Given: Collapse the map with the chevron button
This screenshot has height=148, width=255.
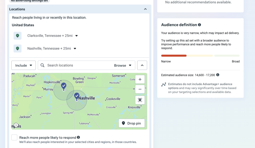Looking at the screenshot, I should pyautogui.click(x=142, y=65).
